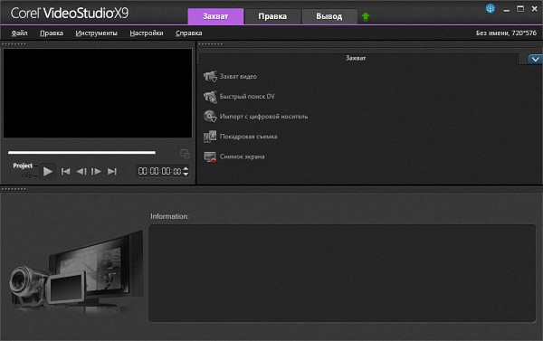Click the blue globe icon in title bar
This screenshot has width=543, height=341.
tap(490, 9)
